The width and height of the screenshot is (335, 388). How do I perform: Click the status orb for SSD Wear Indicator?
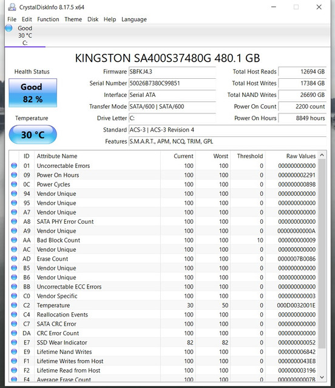point(14,342)
